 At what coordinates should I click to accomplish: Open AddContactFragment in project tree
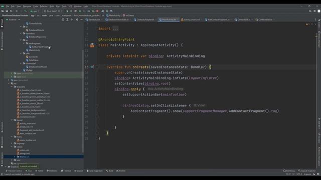pyautogui.click(x=40, y=47)
